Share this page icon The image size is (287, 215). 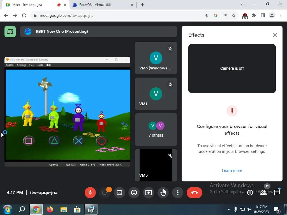tap(225, 16)
